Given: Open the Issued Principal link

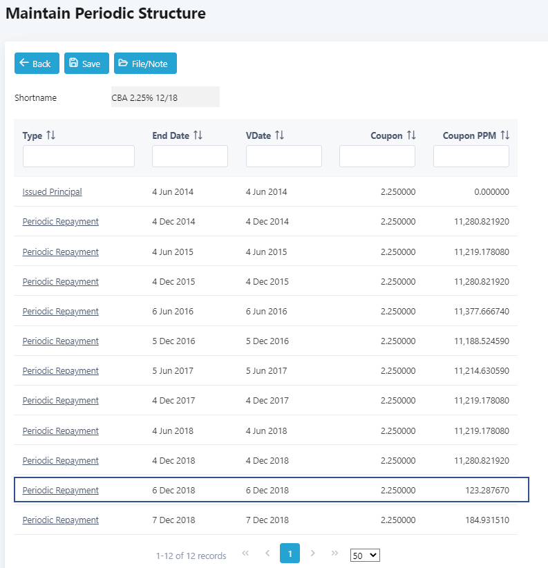Looking at the screenshot, I should pos(52,192).
